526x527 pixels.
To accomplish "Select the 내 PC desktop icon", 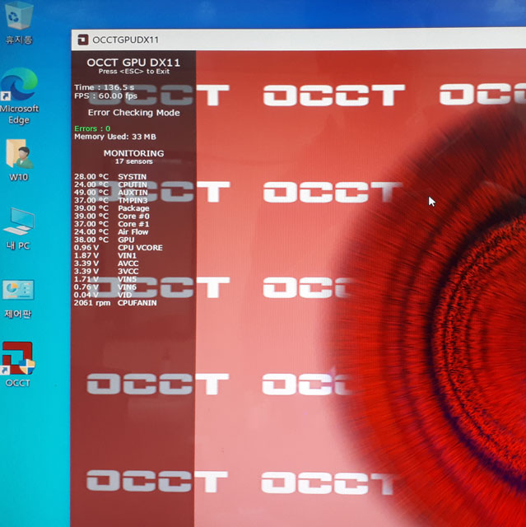I will [19, 229].
